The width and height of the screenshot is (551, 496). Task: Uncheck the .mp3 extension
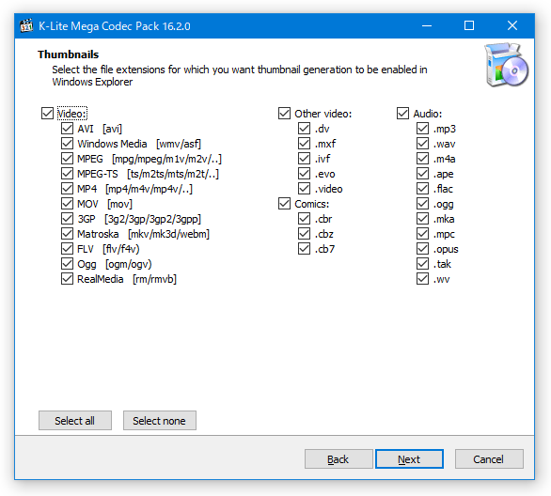pos(423,129)
